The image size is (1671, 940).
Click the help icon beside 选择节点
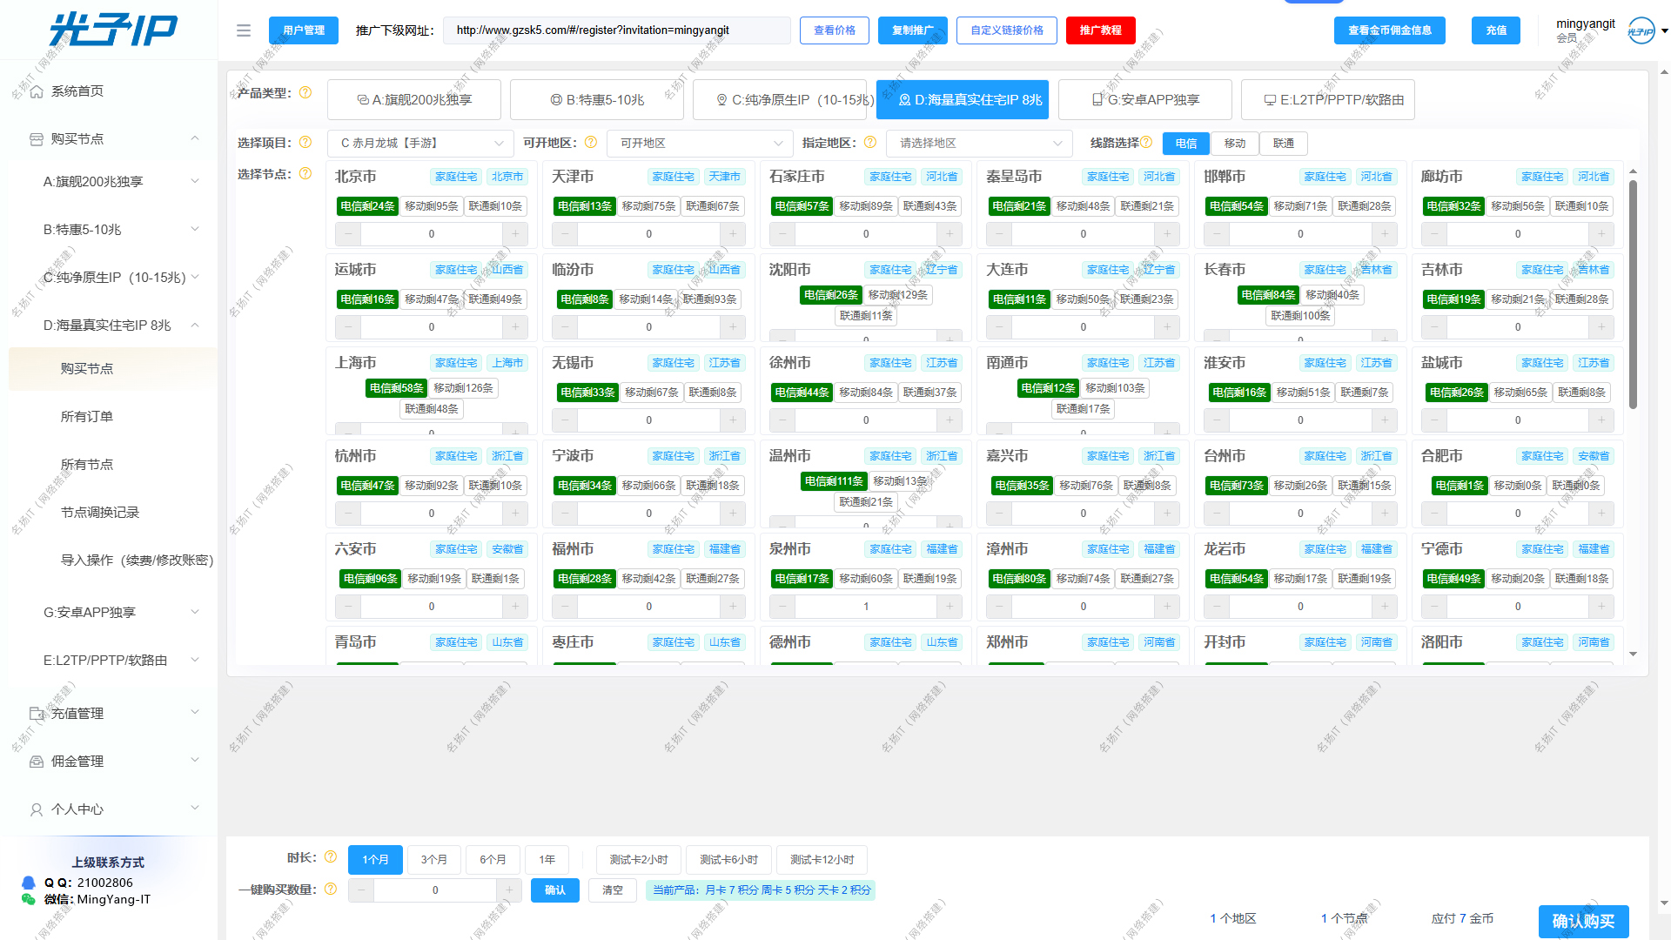click(x=305, y=174)
